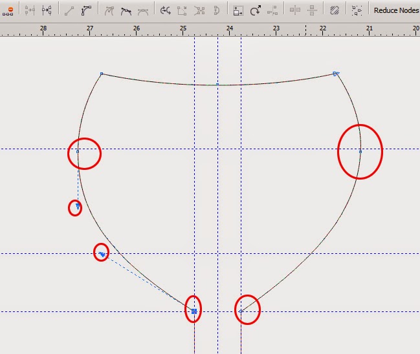Click the Extract Subpath icon
Image resolution: width=420 pixels, height=354 pixels.
pyautogui.click(x=199, y=11)
